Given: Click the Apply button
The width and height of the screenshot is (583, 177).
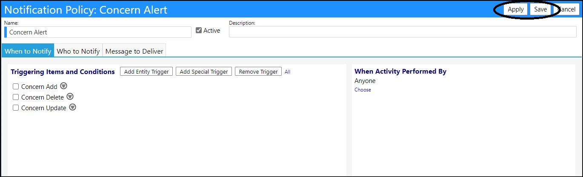Looking at the screenshot, I should click(516, 9).
